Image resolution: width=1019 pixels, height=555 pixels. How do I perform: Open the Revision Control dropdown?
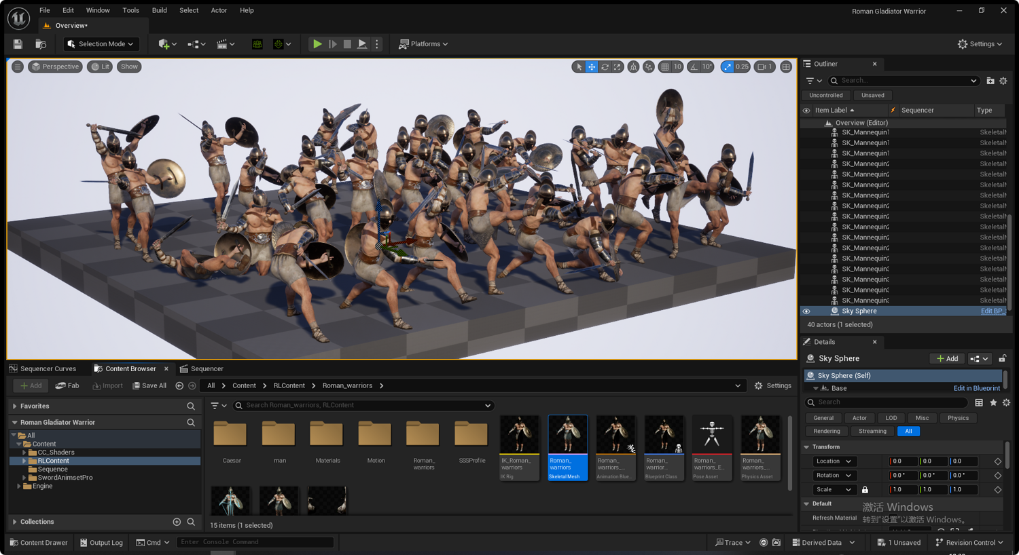tap(969, 543)
